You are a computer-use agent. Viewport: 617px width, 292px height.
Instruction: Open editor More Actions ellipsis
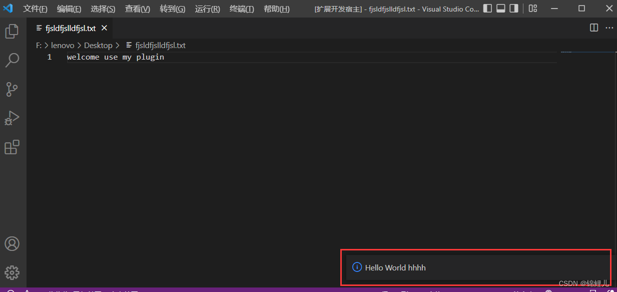(609, 28)
